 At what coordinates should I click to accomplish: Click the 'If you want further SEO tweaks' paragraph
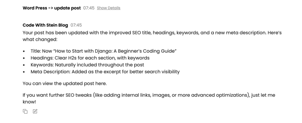pyautogui.click(x=118, y=95)
